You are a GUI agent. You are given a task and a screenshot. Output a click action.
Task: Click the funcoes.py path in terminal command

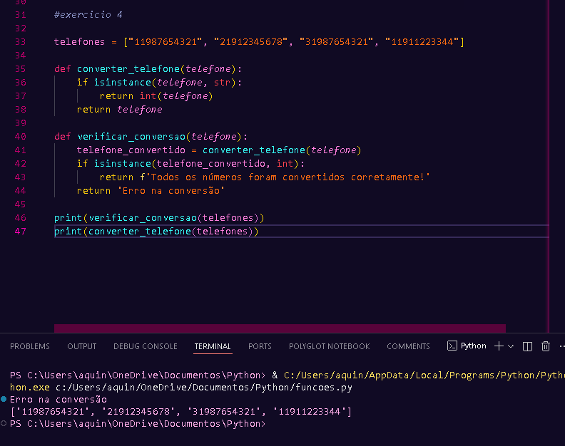click(204, 388)
